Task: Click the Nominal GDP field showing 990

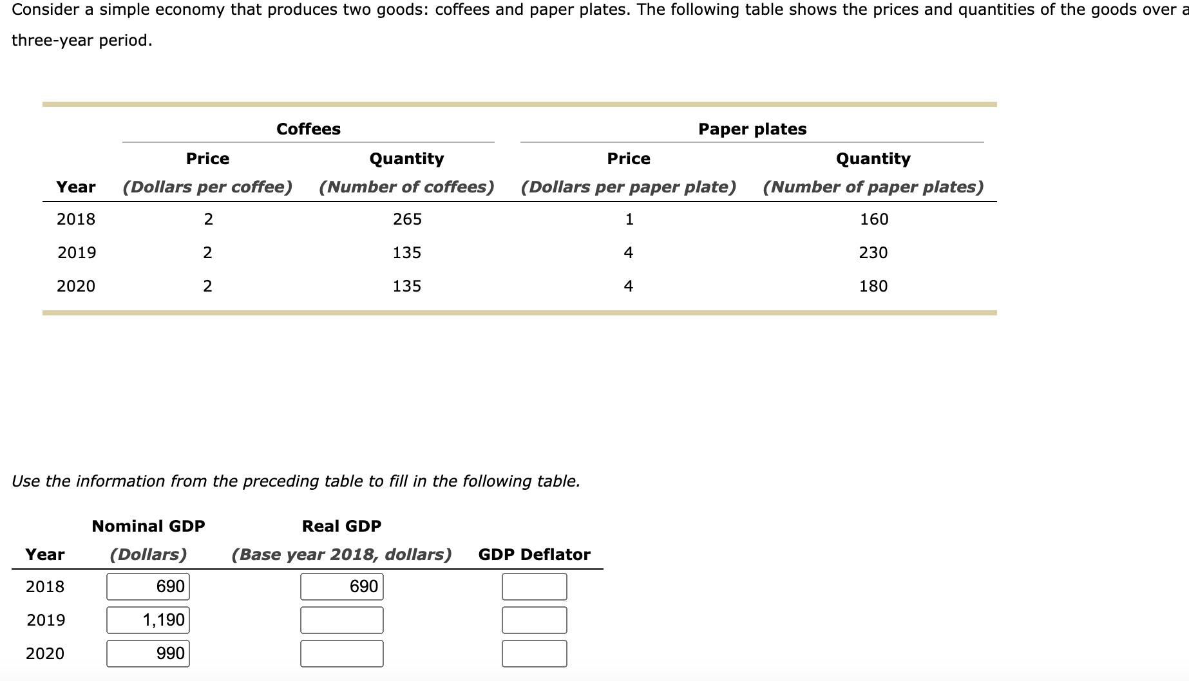Action: tap(147, 653)
